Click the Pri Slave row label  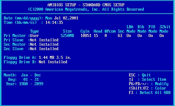[x=14, y=40]
